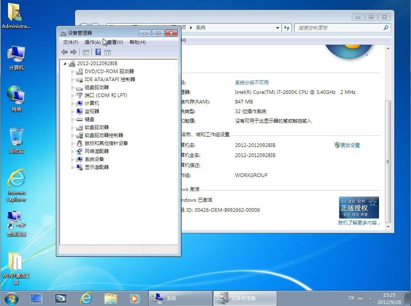Open the 文件(F) menu
This screenshot has width=411, height=306.
pos(70,42)
